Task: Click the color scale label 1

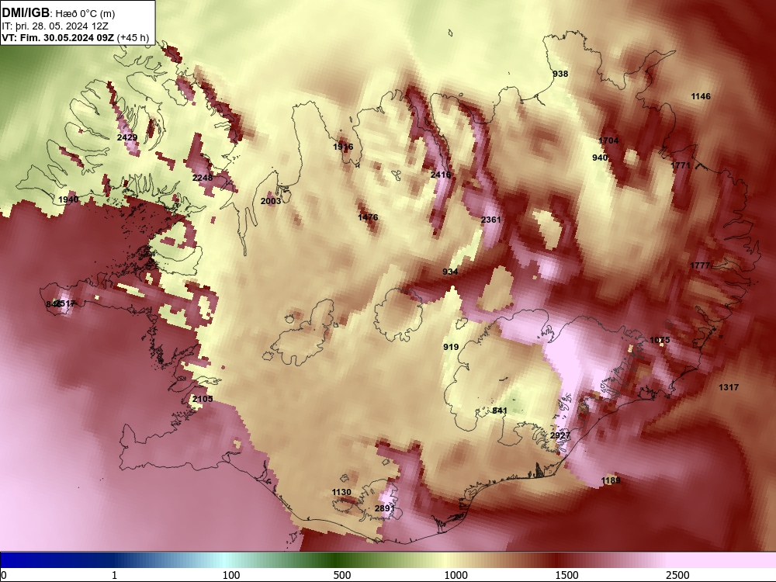Action: click(x=114, y=575)
